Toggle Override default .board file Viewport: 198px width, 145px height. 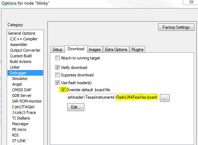coord(63,90)
